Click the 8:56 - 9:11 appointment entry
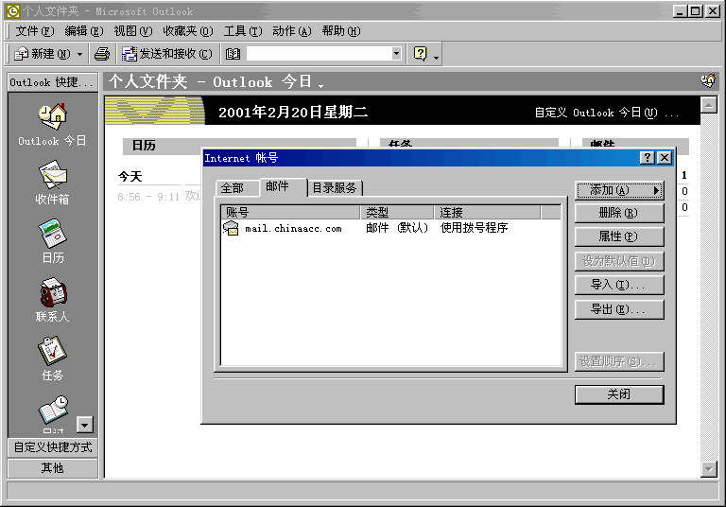The image size is (726, 507). (x=159, y=197)
